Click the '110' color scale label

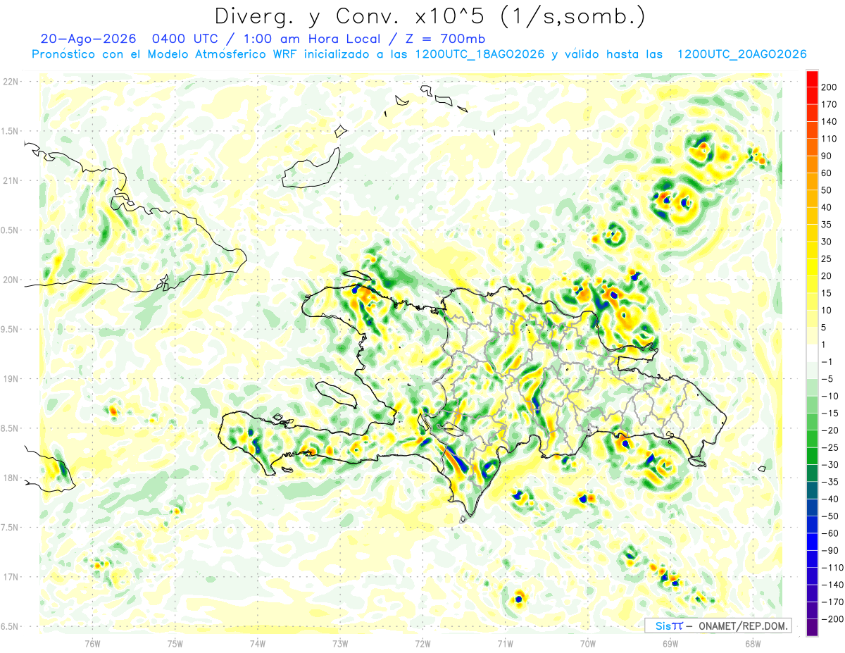click(829, 139)
